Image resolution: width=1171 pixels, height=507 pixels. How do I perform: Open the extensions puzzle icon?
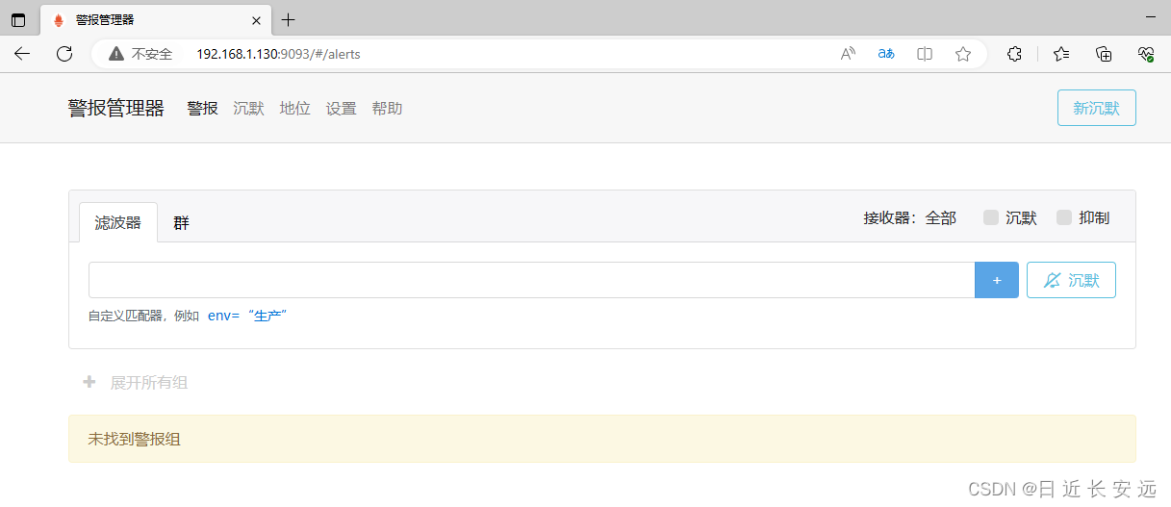1014,54
